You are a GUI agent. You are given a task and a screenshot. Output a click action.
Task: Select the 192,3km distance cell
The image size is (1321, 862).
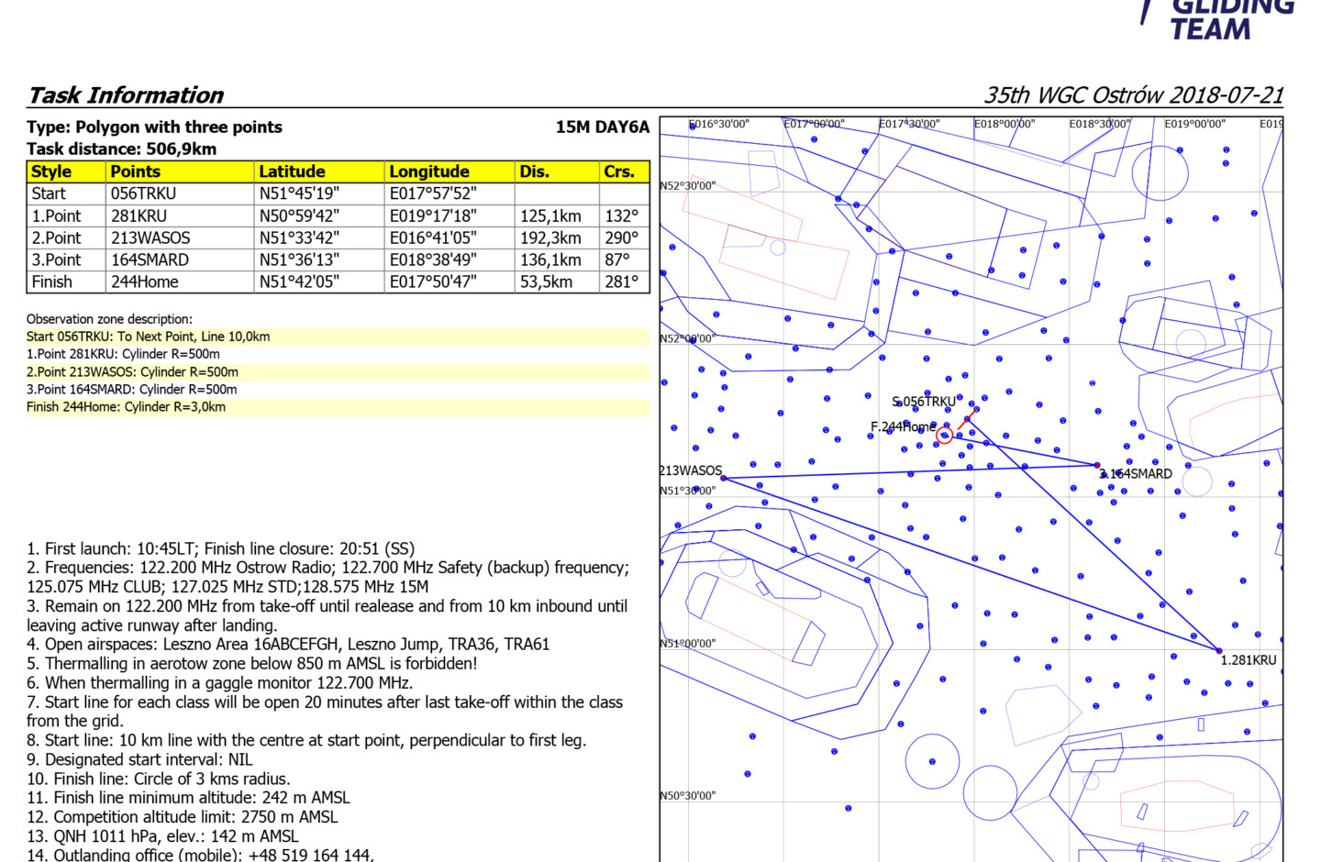(550, 238)
